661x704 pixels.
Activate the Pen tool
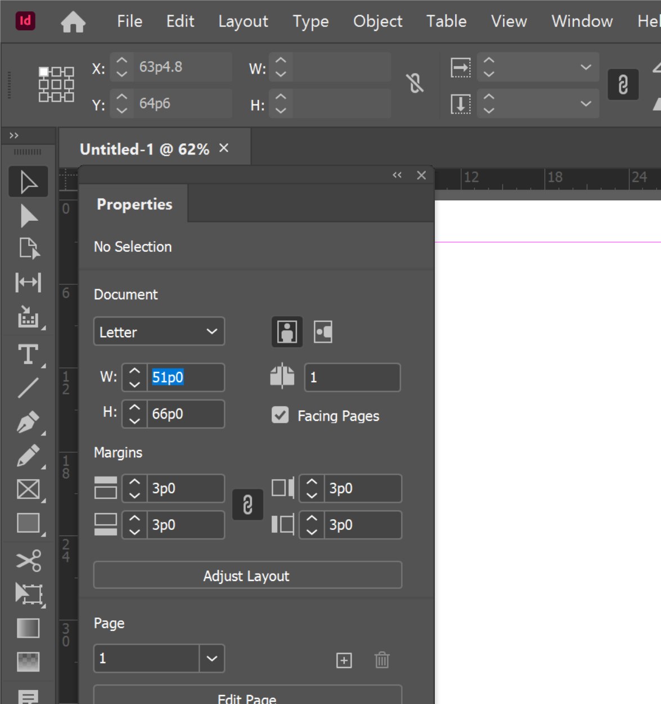[28, 421]
